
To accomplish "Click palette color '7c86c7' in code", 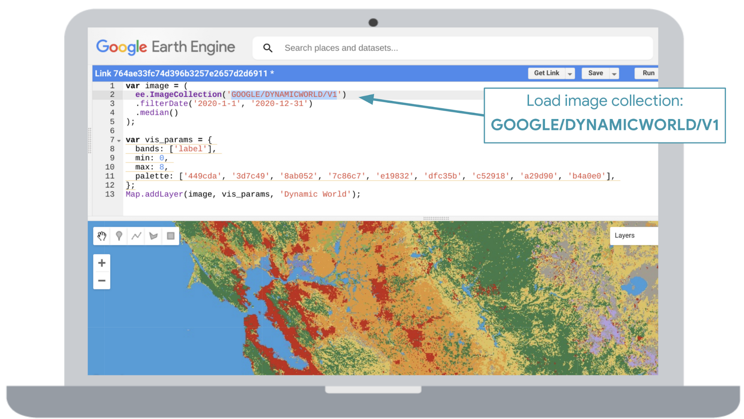I will click(x=346, y=176).
